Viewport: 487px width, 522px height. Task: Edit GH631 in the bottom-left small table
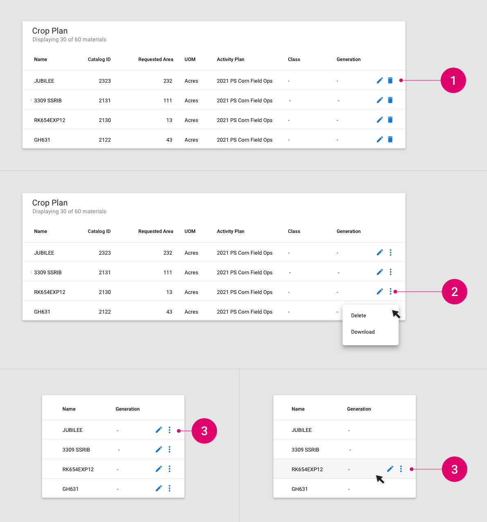(159, 488)
